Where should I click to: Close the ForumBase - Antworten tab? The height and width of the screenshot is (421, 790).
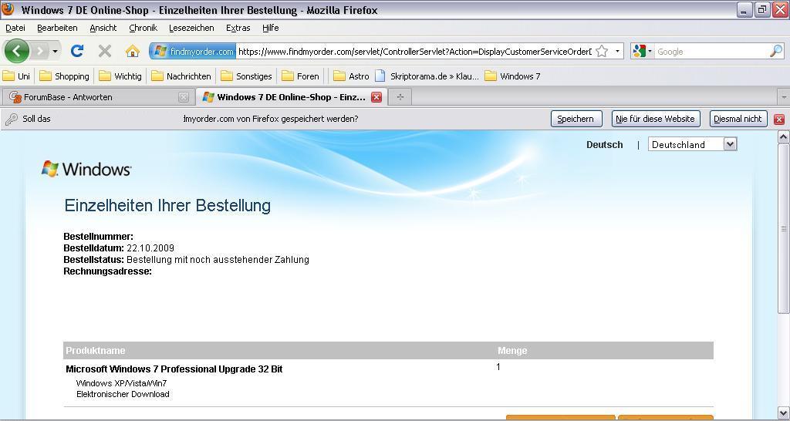pos(184,97)
